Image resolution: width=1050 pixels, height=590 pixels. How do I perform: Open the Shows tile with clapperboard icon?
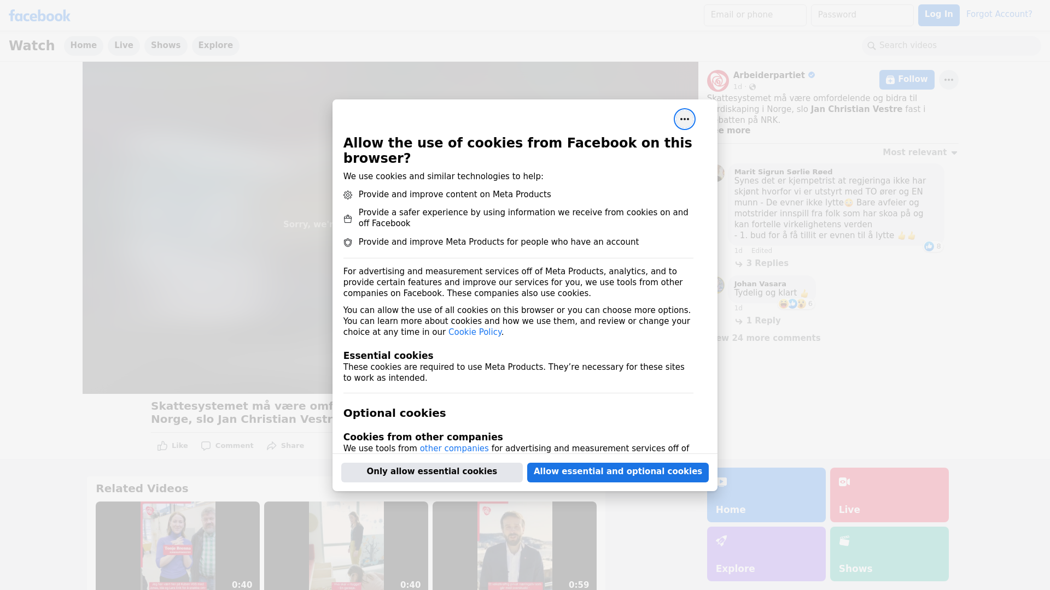pyautogui.click(x=889, y=554)
